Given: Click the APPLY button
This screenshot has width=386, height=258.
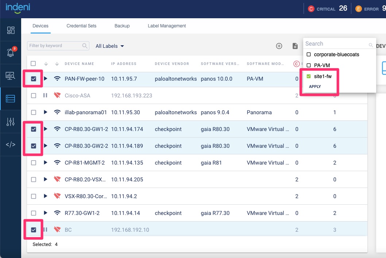Looking at the screenshot, I should [x=315, y=86].
